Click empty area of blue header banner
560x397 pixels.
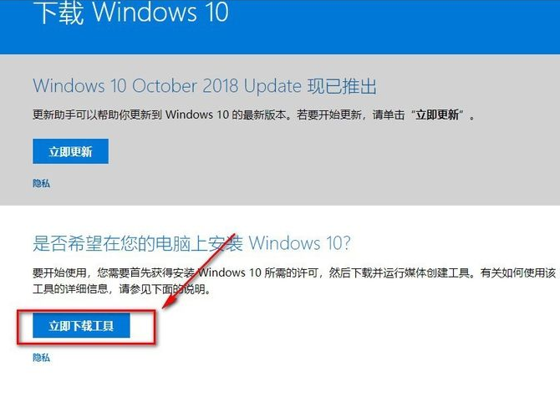pos(393,27)
